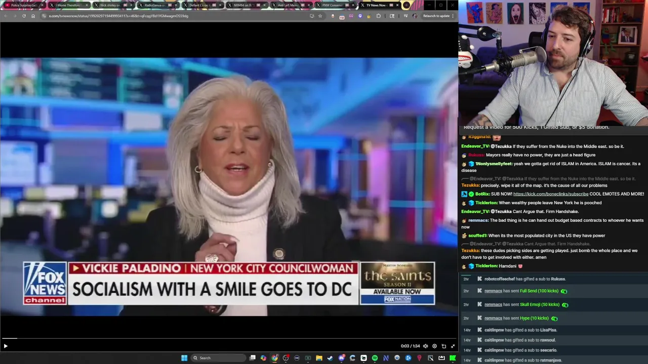Screen dimensions: 648x364
Task: Play the paused video
Action: pyautogui.click(x=6, y=346)
